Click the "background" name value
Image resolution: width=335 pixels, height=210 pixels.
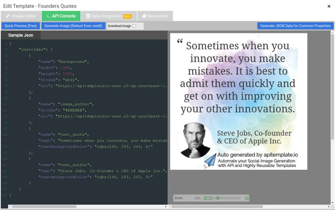click(73, 61)
